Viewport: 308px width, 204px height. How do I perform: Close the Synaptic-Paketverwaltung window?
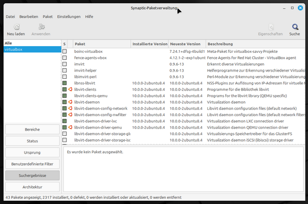click(x=300, y=8)
